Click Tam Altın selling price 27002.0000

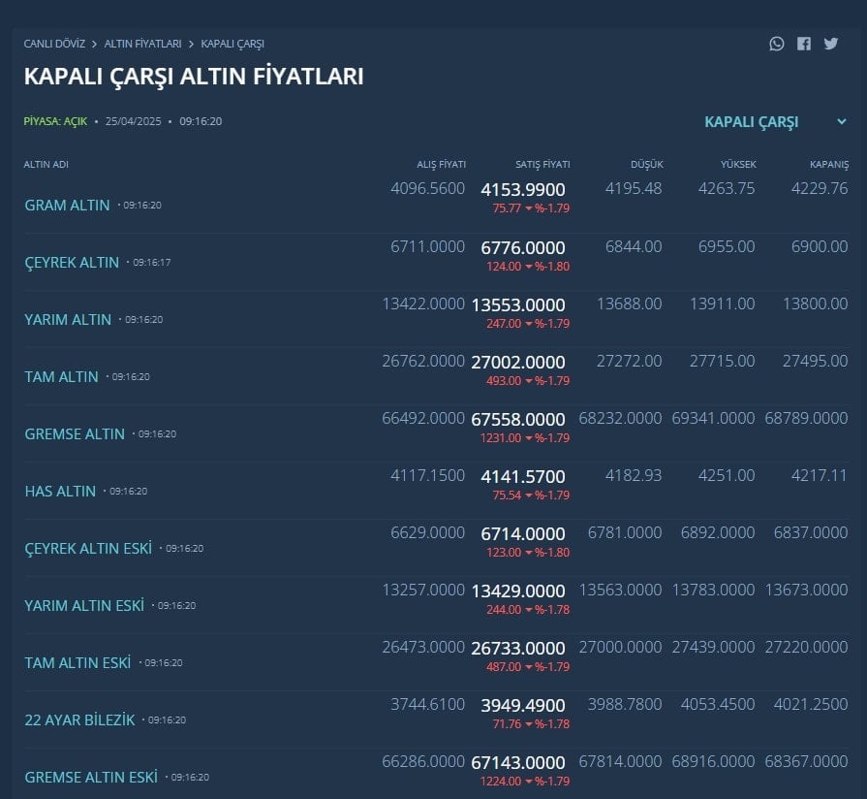518,363
